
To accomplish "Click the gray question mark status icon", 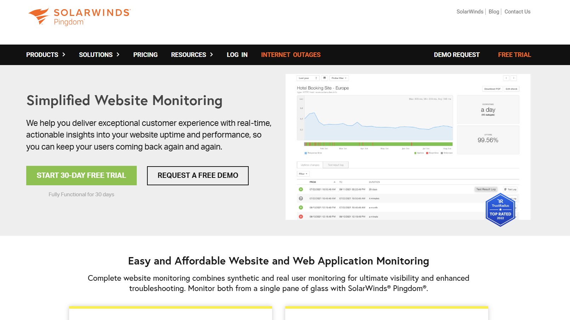I will (x=301, y=198).
